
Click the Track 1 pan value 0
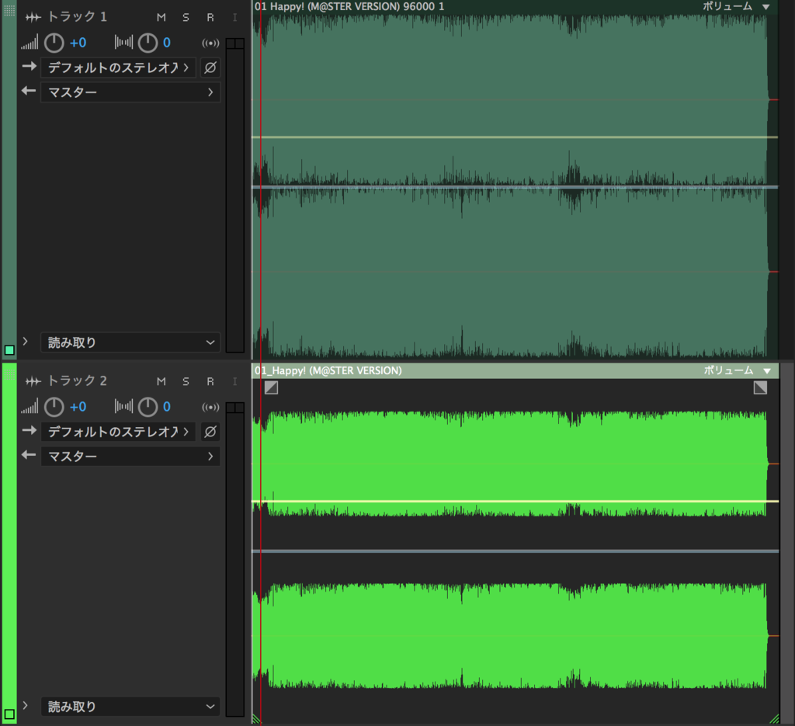pyautogui.click(x=167, y=43)
